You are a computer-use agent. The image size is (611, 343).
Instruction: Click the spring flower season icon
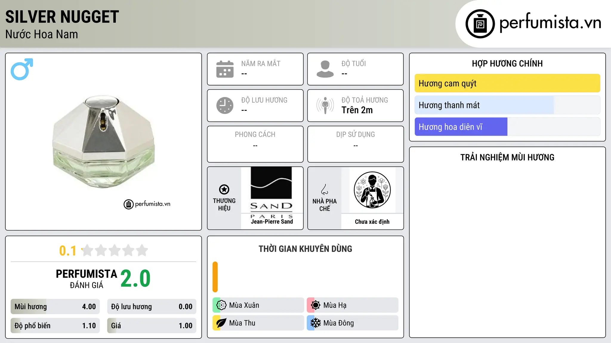click(221, 305)
